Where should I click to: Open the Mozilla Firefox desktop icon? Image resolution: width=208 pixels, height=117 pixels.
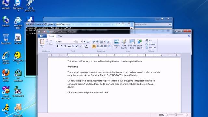6,75
